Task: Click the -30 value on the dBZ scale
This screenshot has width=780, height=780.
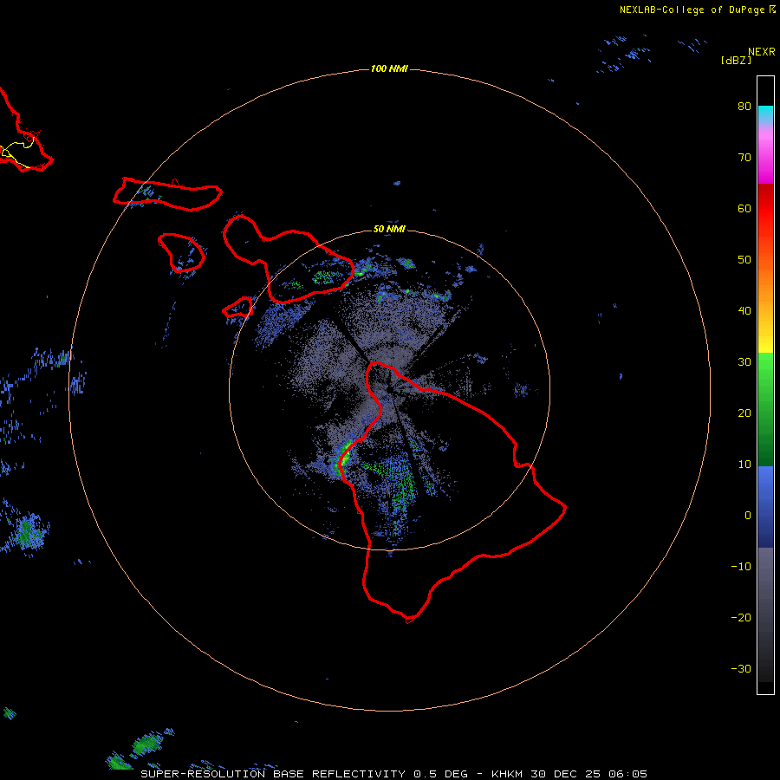Action: point(741,669)
